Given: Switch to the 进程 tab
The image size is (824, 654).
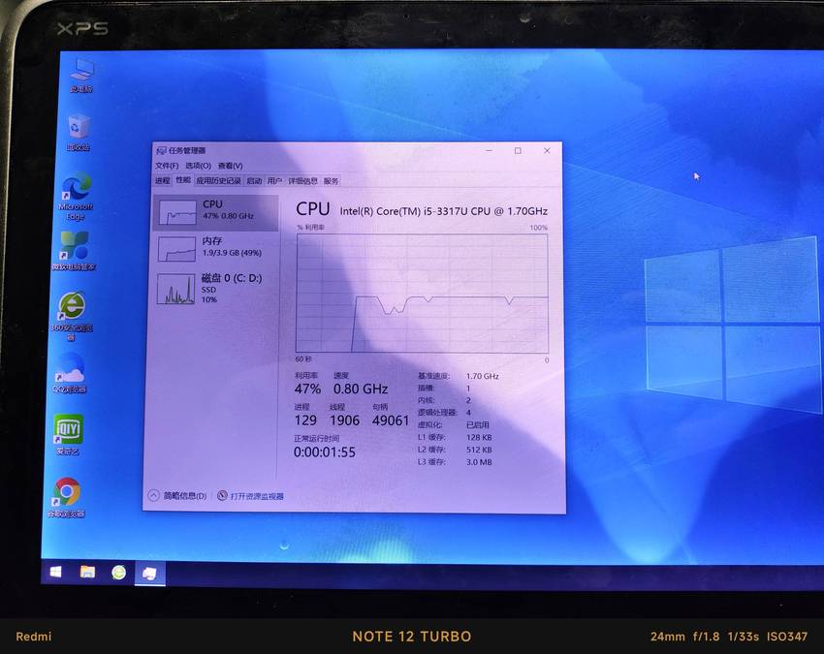Looking at the screenshot, I should coord(163,181).
